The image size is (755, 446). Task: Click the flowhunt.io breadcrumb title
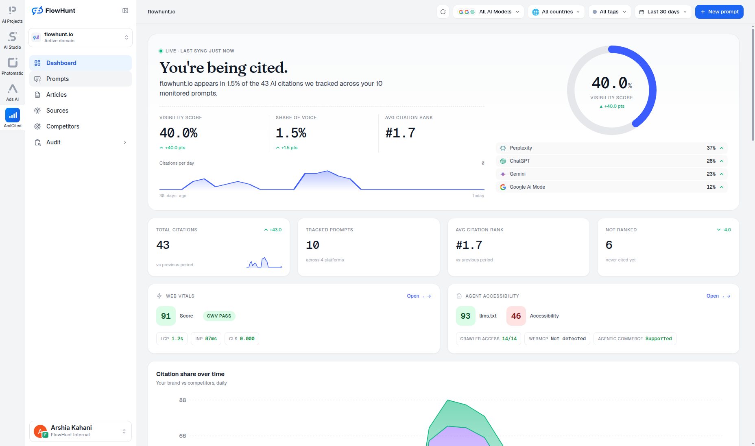click(161, 12)
